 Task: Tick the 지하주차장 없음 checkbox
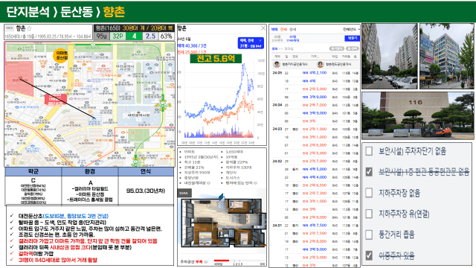[x=369, y=193]
